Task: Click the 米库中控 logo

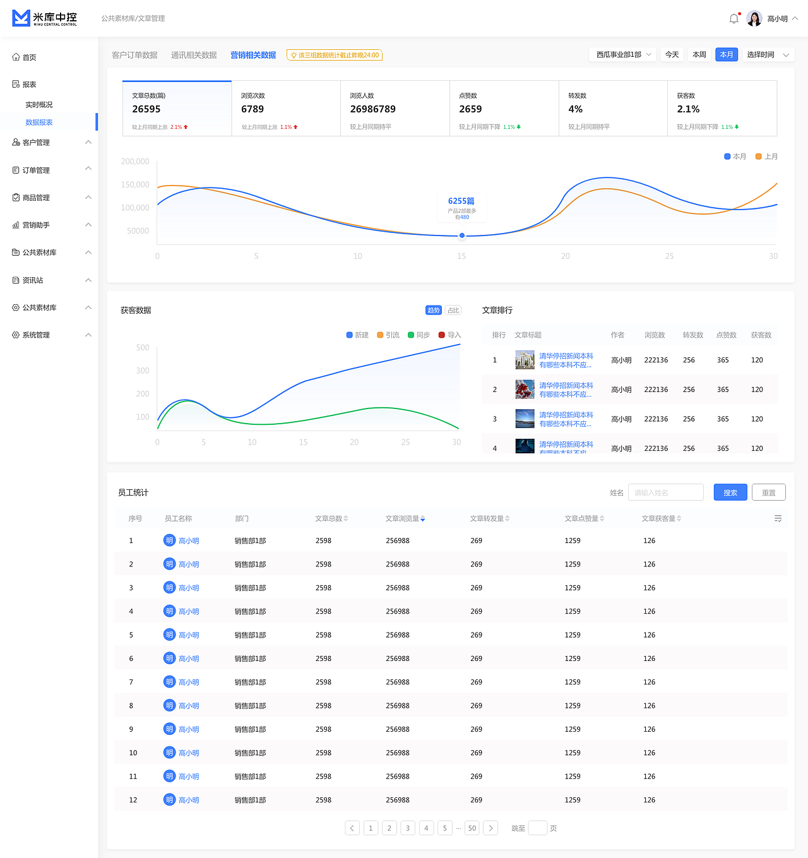Action: (x=45, y=18)
